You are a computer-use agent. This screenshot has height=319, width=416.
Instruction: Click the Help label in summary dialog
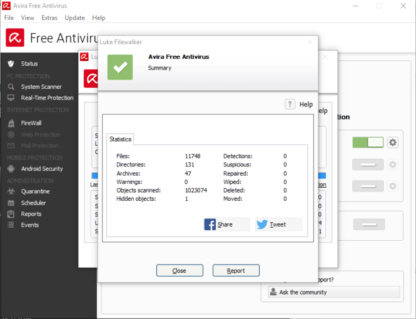[306, 104]
